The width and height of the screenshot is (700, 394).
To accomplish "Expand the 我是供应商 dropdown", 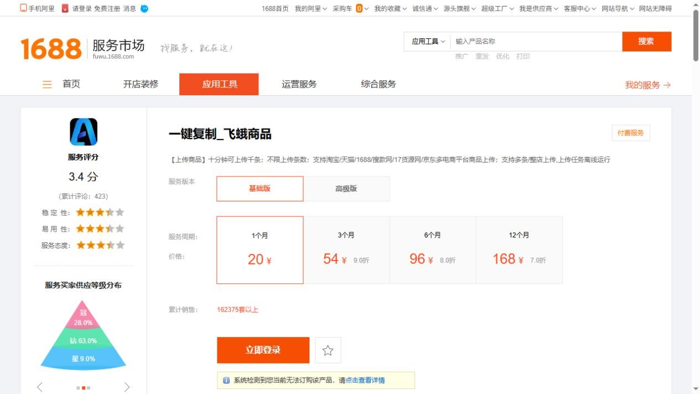I will point(538,8).
